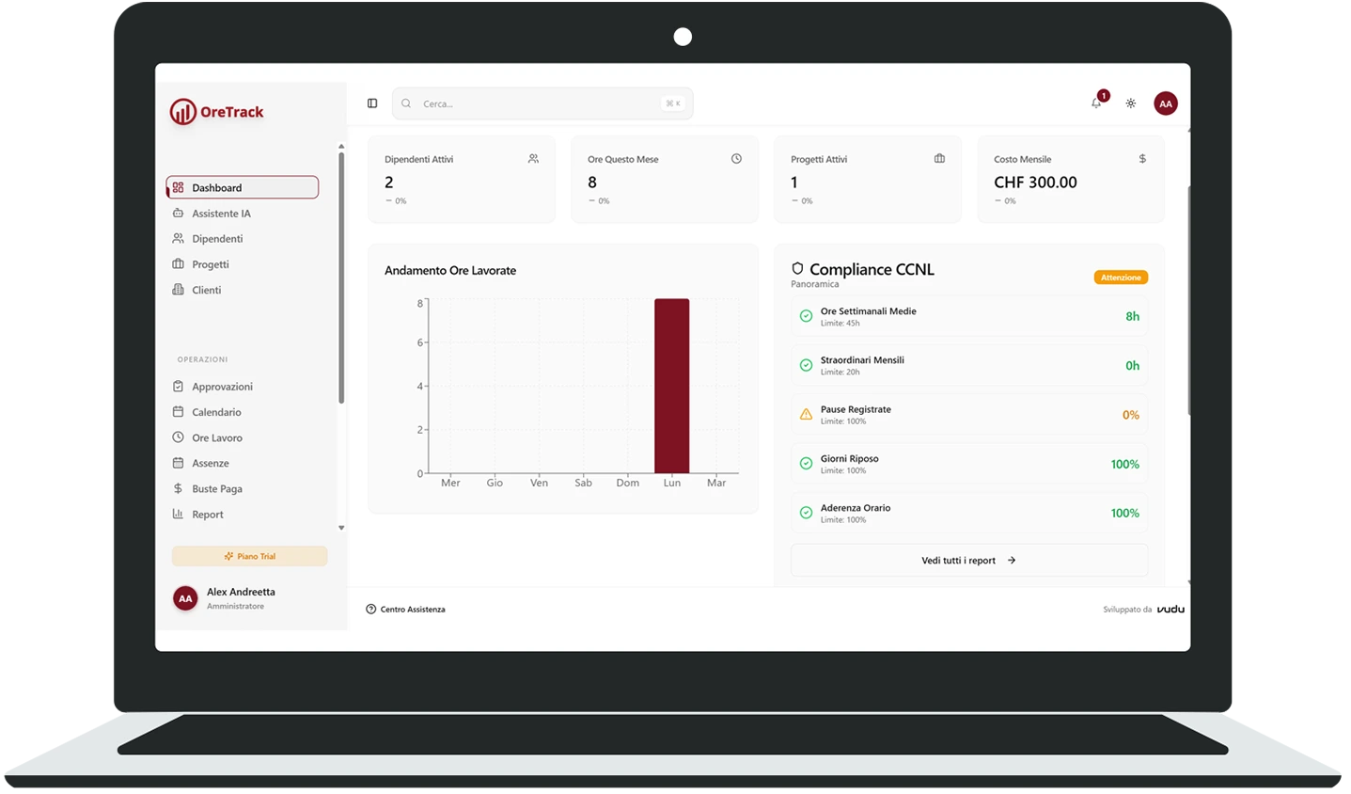Toggle light/dark theme with sun icon

[1130, 103]
